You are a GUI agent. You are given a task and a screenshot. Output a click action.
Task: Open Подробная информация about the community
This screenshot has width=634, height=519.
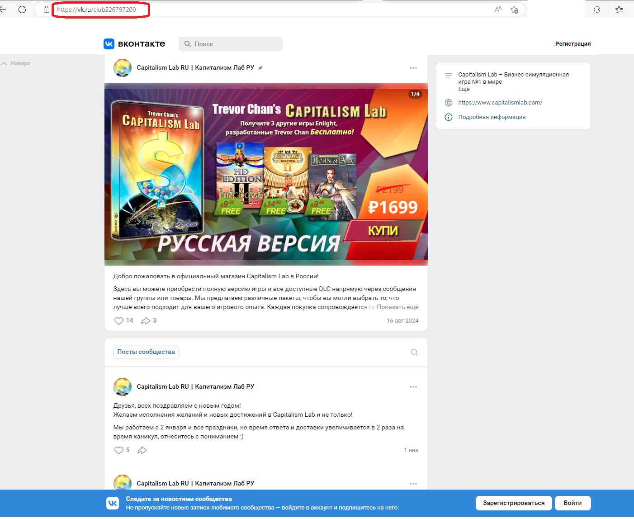pyautogui.click(x=492, y=117)
